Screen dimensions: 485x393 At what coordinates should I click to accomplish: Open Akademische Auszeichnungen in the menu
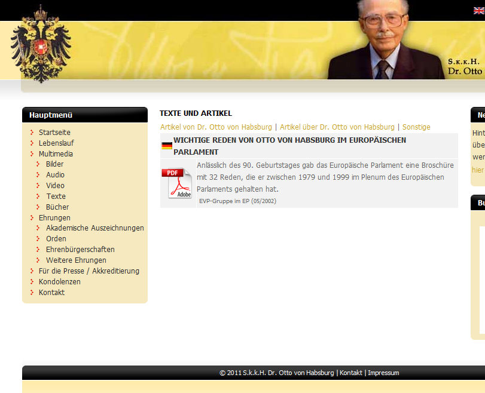tap(94, 228)
